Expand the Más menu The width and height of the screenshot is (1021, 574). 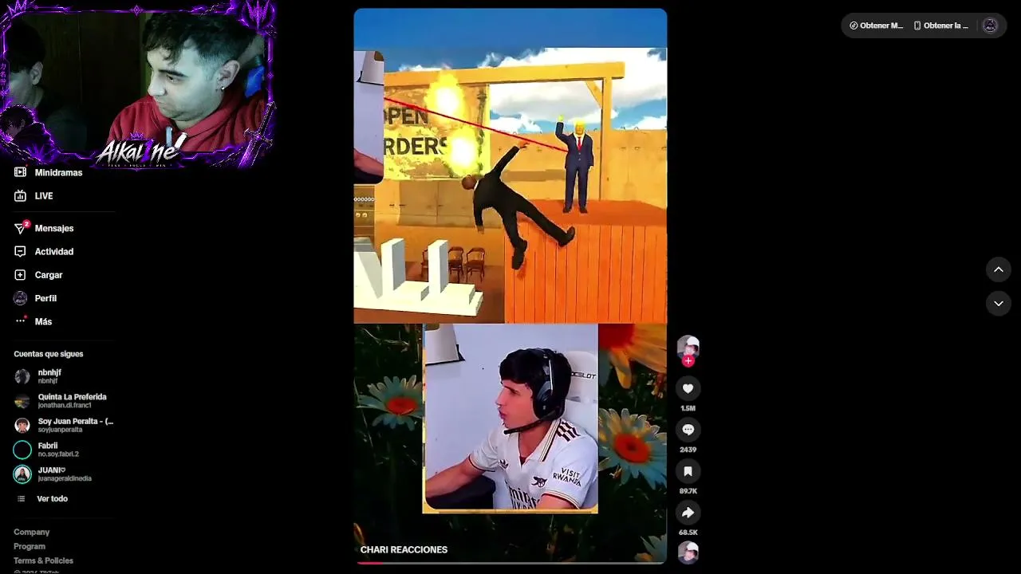click(34, 321)
